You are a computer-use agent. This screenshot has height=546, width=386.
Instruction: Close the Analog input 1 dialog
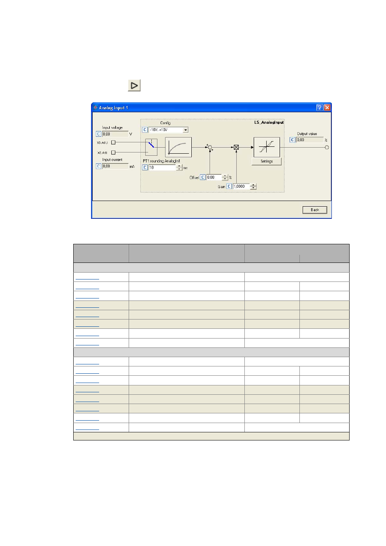327,108
